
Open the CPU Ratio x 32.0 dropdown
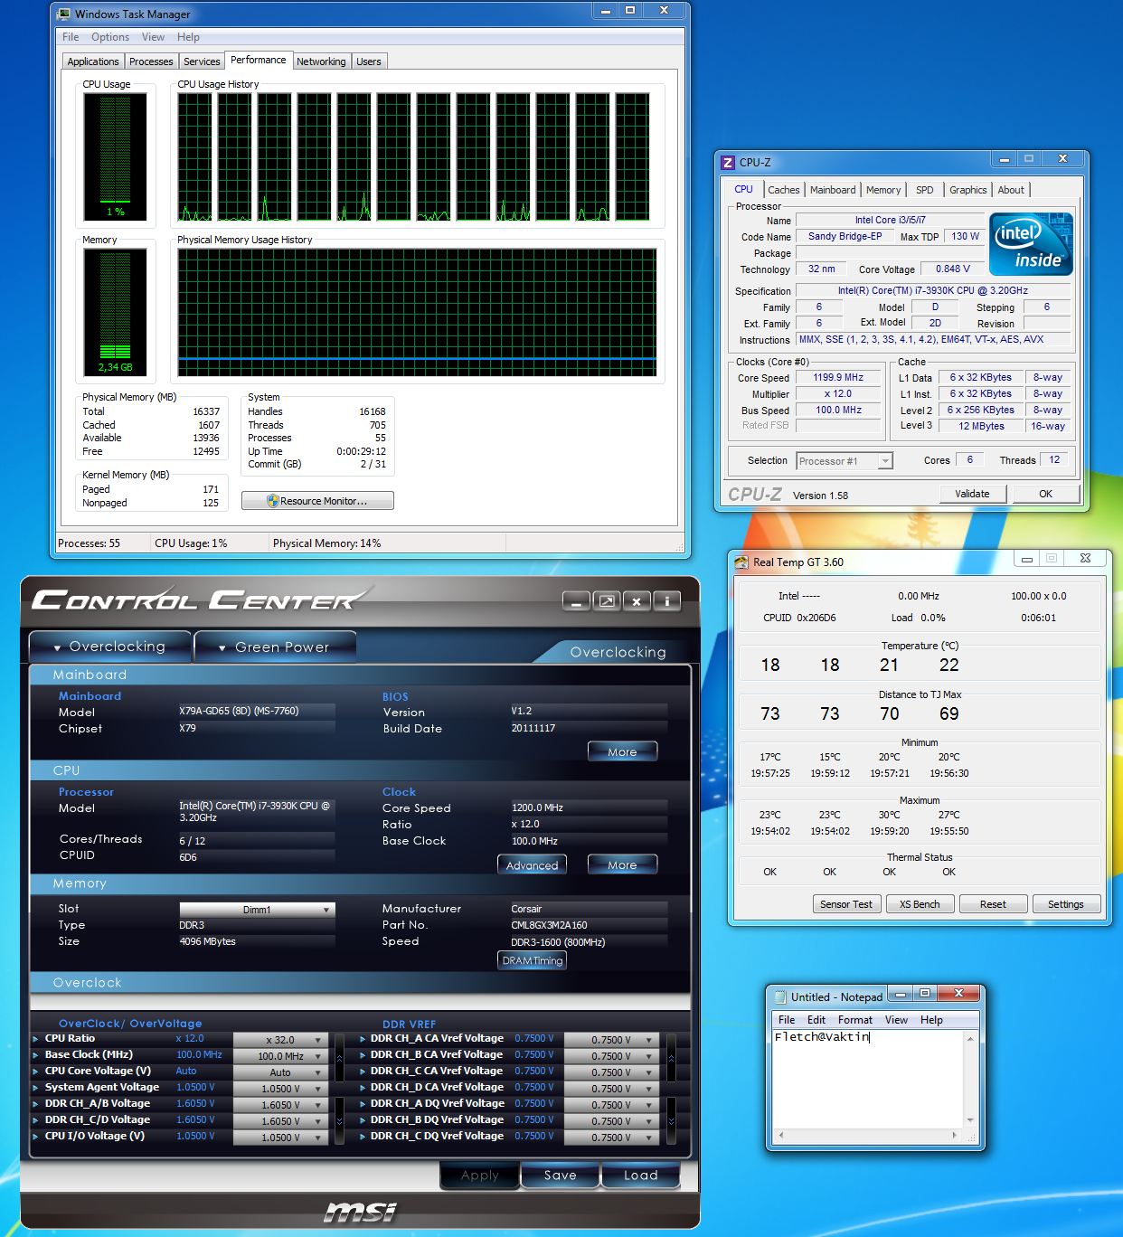(279, 1040)
